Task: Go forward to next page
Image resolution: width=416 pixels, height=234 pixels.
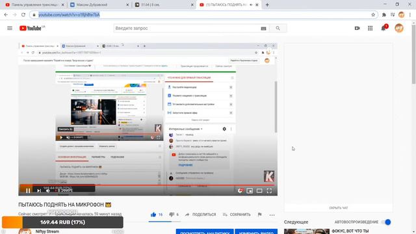Action: coord(14,15)
